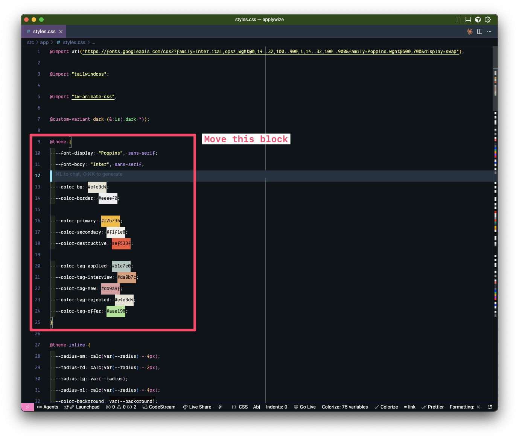Click the notification bell at the far right
Image resolution: width=519 pixels, height=439 pixels.
pos(489,407)
